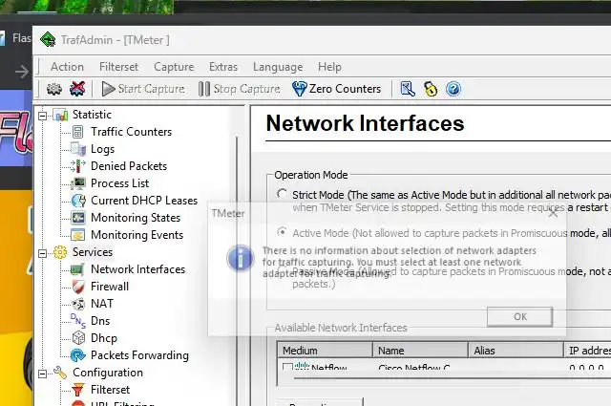The height and width of the screenshot is (406, 611).
Task: Select the Firewall shield icon
Action: tap(78, 287)
